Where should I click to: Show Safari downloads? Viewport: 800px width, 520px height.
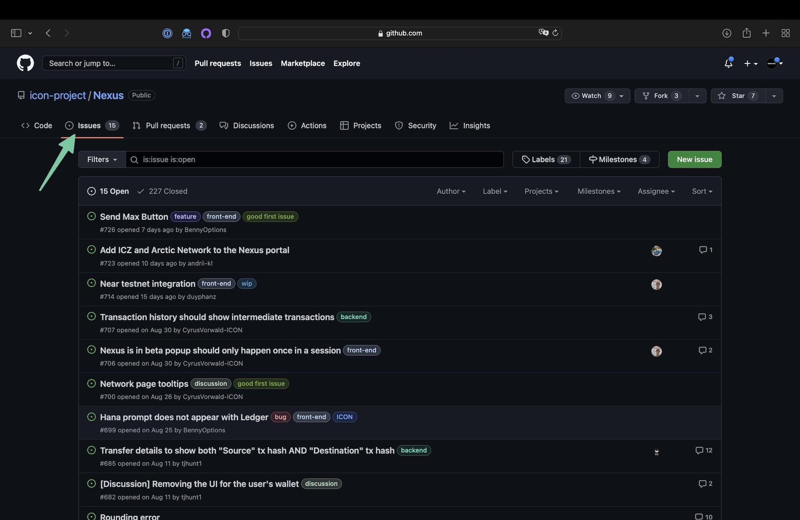727,33
